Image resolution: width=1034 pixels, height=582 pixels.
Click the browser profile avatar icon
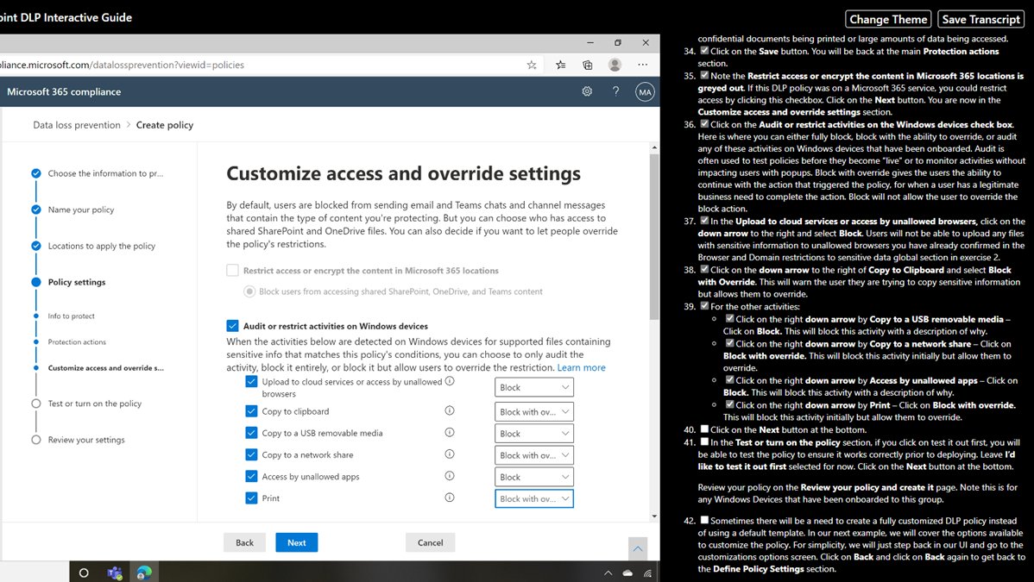pyautogui.click(x=615, y=65)
